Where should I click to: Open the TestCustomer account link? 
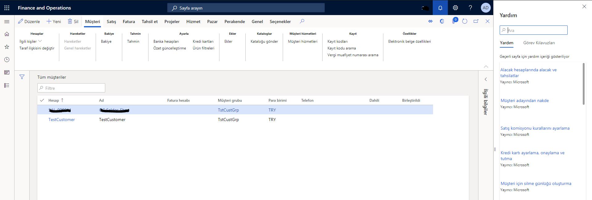pos(61,120)
